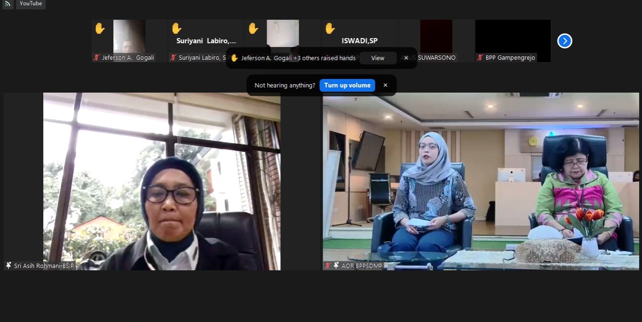This screenshot has width=642, height=322.
Task: Click the muted microphone icon beside Sri Asih Rohmani-BSIP
Action: pos(8,265)
